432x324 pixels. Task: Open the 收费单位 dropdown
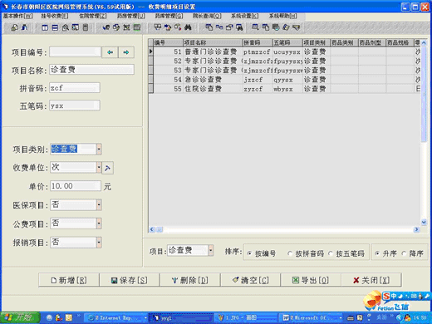tap(99, 168)
